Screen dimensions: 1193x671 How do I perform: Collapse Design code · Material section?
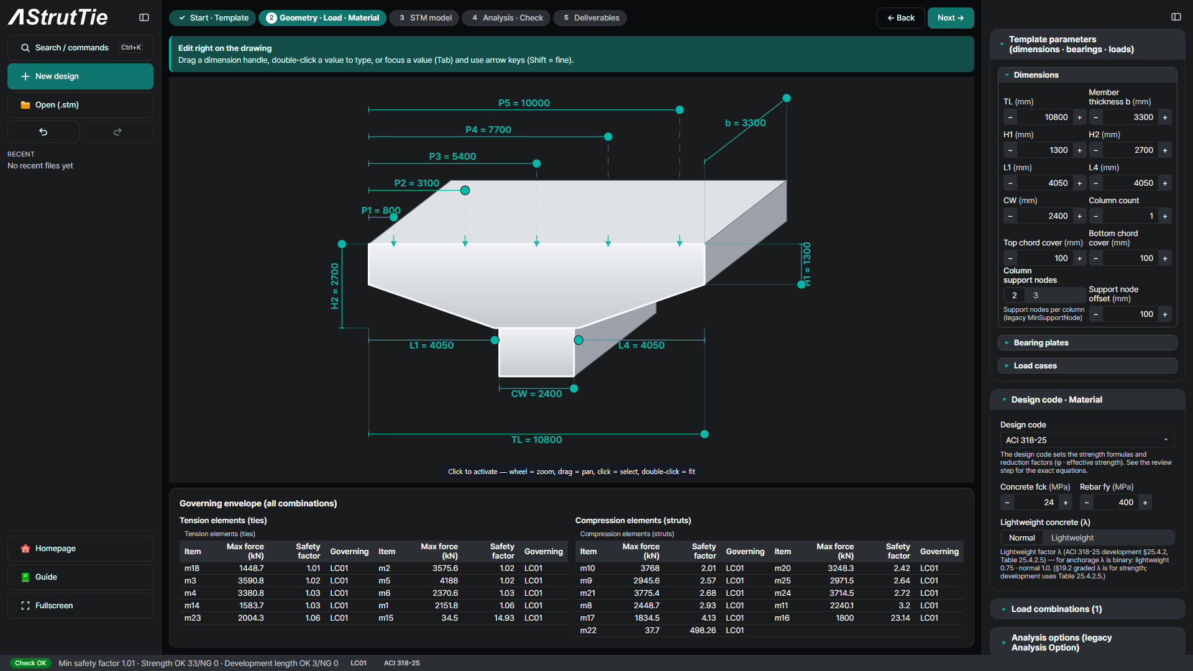1087,400
